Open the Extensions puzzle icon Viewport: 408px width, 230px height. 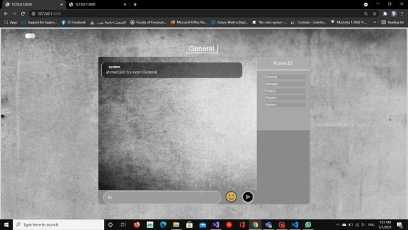pyautogui.click(x=385, y=14)
